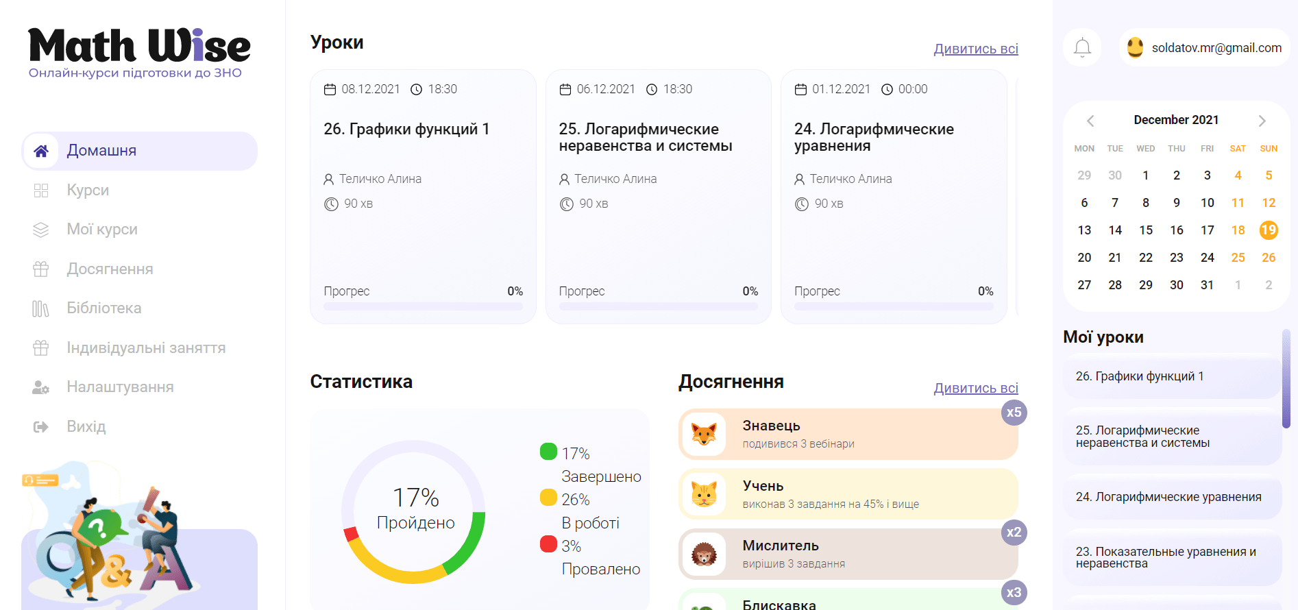Viewport: 1298px width, 610px height.
Task: Click calendar icon next to 08.12.2021
Action: 330,89
